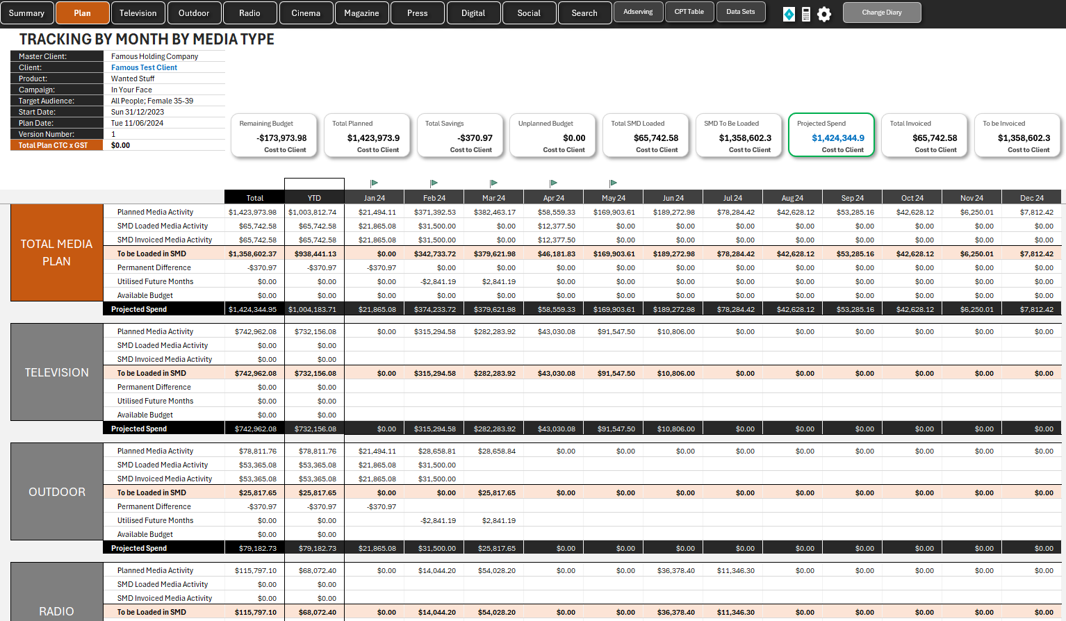Image resolution: width=1066 pixels, height=621 pixels.
Task: Click Outdoor SMD Invoiced Media Activity row label
Action: pyautogui.click(x=165, y=479)
